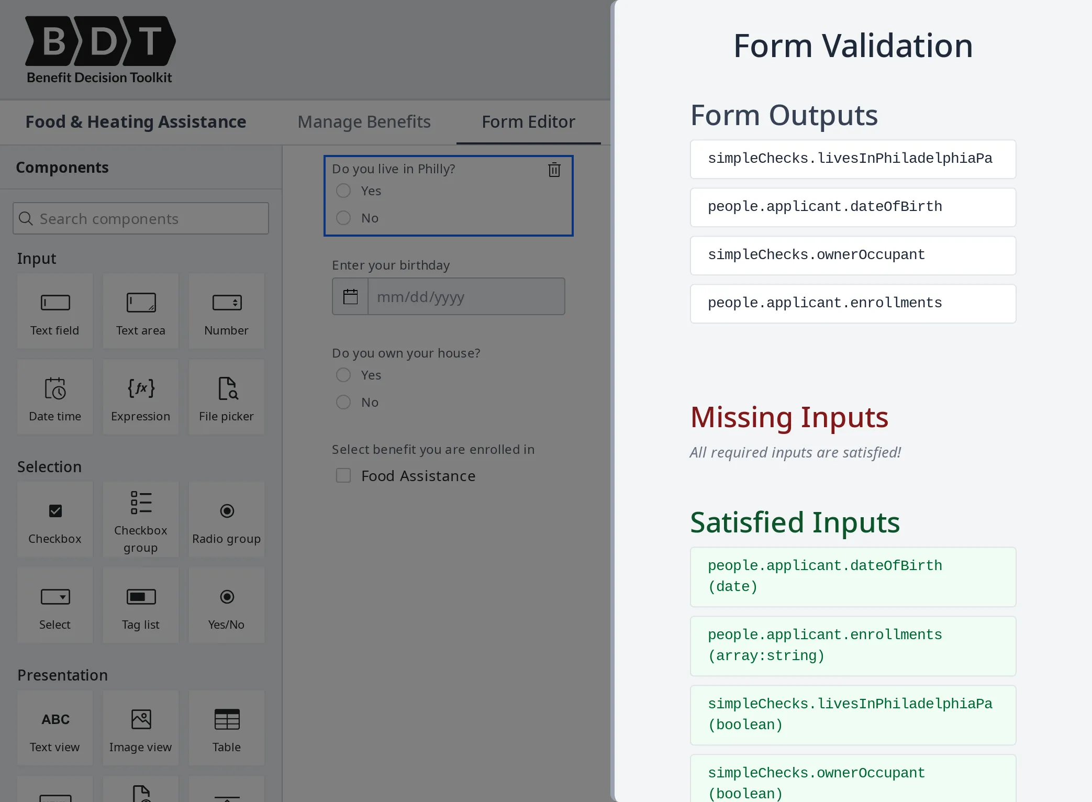Open the birthday date picker calendar
Screen dimensions: 1092x802
pyautogui.click(x=350, y=296)
